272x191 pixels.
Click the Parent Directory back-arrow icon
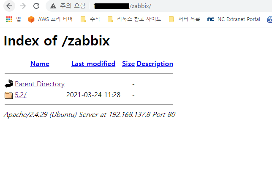point(9,84)
